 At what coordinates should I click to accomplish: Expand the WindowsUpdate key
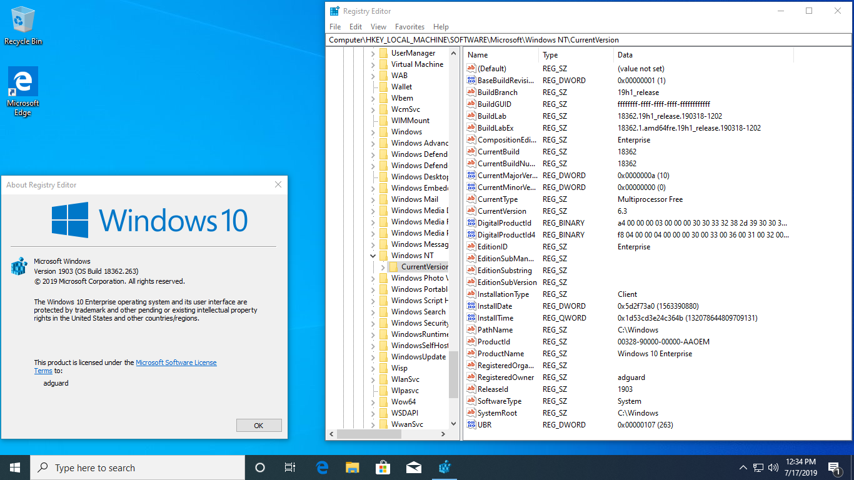pyautogui.click(x=373, y=357)
